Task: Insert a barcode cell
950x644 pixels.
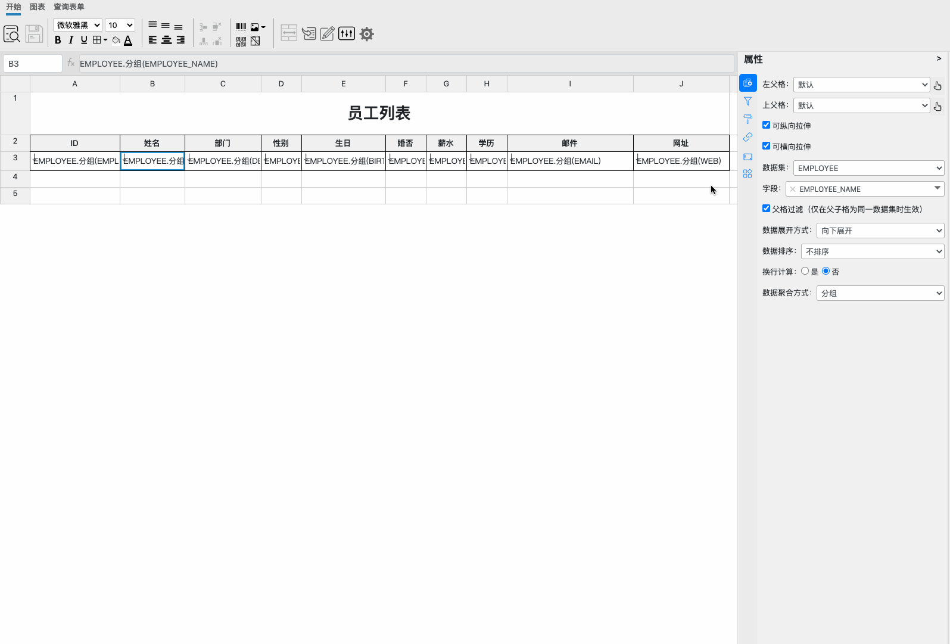Action: point(241,27)
